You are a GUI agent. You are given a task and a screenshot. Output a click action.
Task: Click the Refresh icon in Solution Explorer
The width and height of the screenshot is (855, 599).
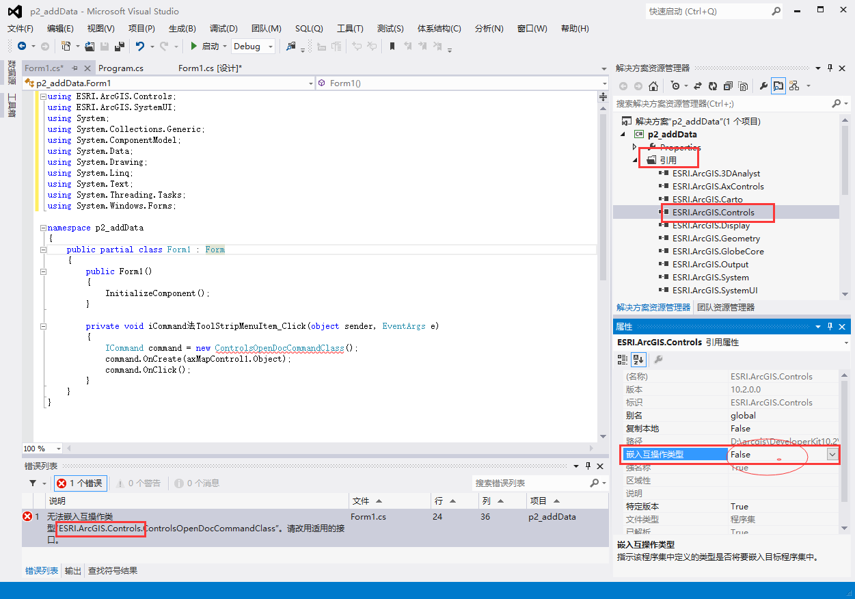tap(713, 85)
